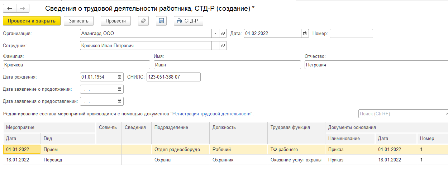Click ellipsis to choose Сотрудник
Screen dimensions: 448x170
tap(215, 46)
